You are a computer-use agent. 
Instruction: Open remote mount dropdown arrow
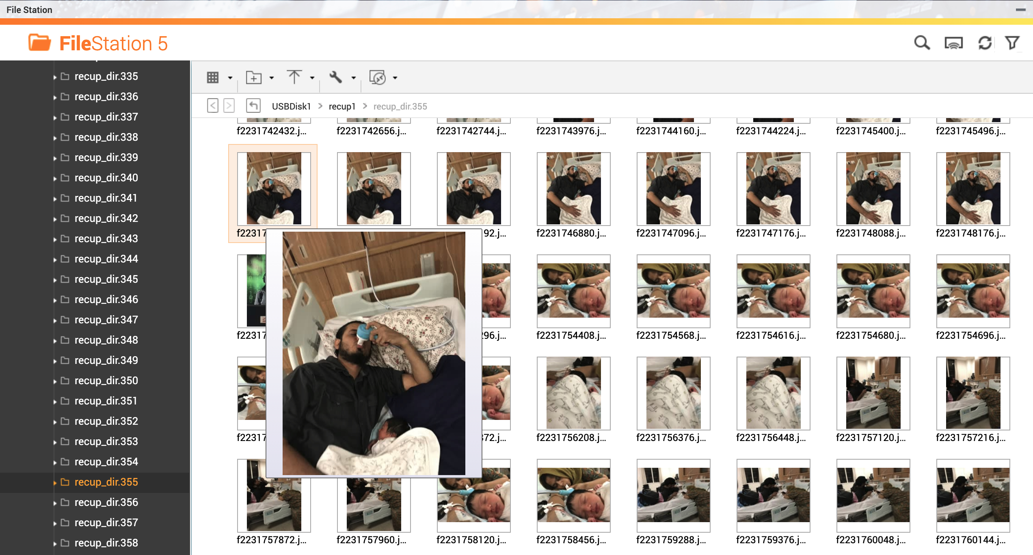tap(395, 78)
